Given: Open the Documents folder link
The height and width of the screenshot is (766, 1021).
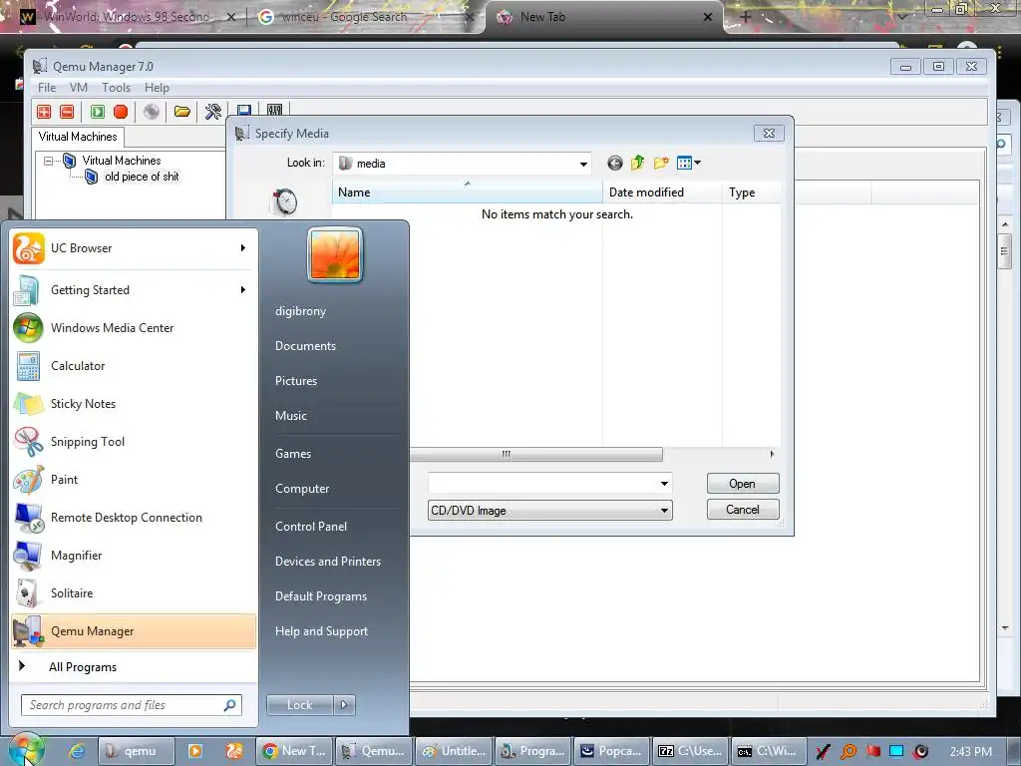Looking at the screenshot, I should (305, 346).
